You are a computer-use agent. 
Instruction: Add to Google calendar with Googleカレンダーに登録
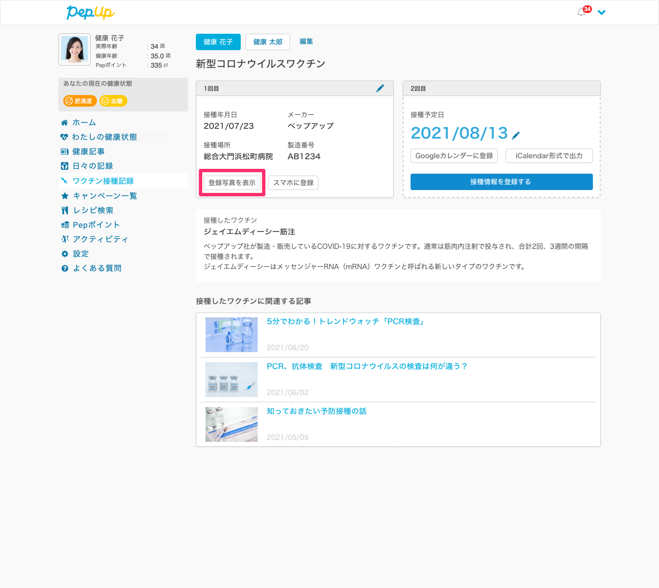tap(454, 156)
